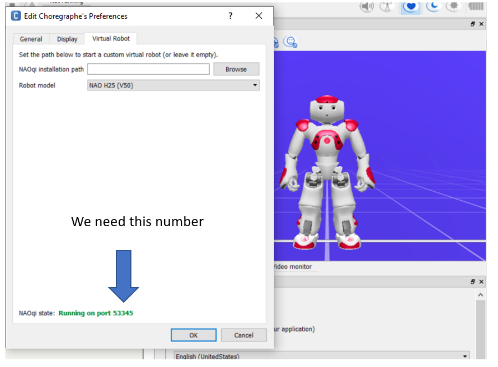This screenshot has height=367, width=498.
Task: Click the 'NAOqi installation path' label
Action: coord(51,69)
